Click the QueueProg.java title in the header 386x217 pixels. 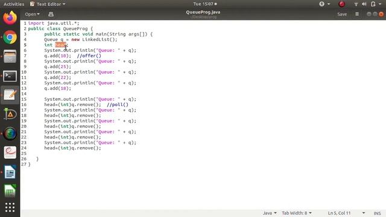[203, 12]
